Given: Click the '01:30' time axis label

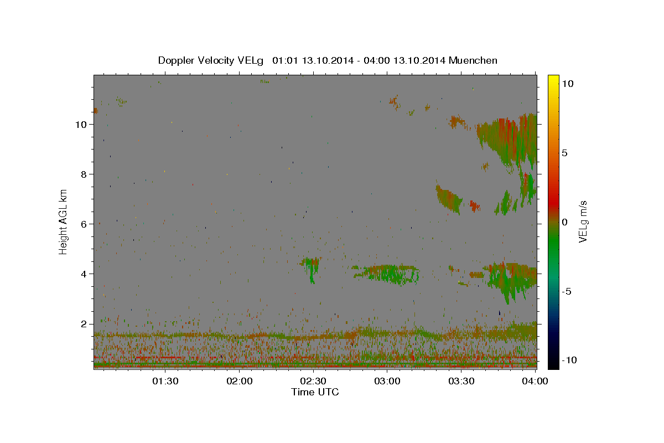Looking at the screenshot, I should pos(165,381).
